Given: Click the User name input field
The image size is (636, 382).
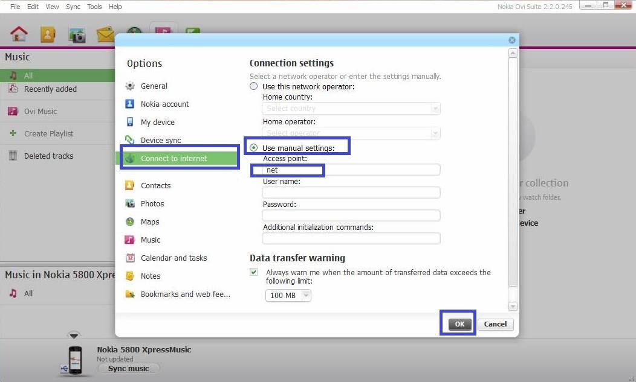Looking at the screenshot, I should (351, 193).
